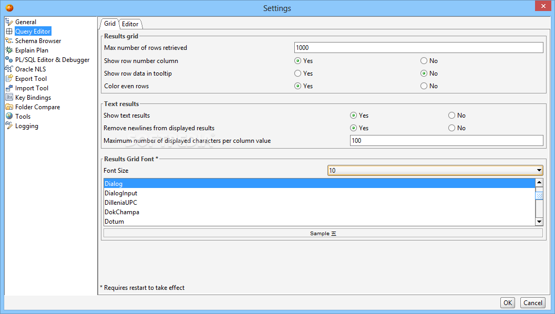Select No for Remove newlines from results
Image resolution: width=555 pixels, height=314 pixels.
click(x=451, y=128)
